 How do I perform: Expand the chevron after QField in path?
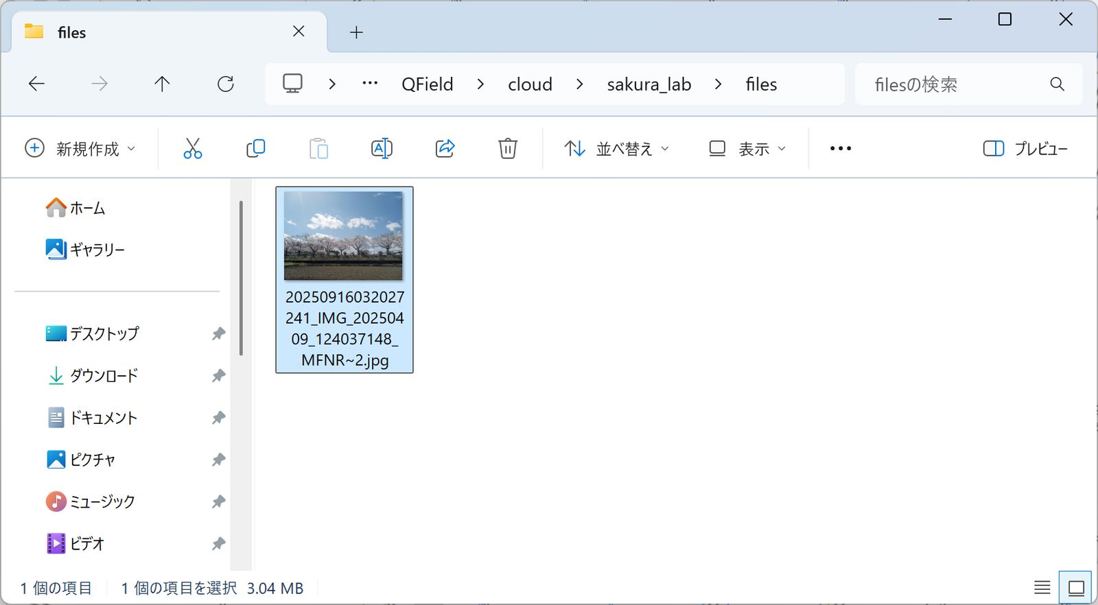[480, 84]
